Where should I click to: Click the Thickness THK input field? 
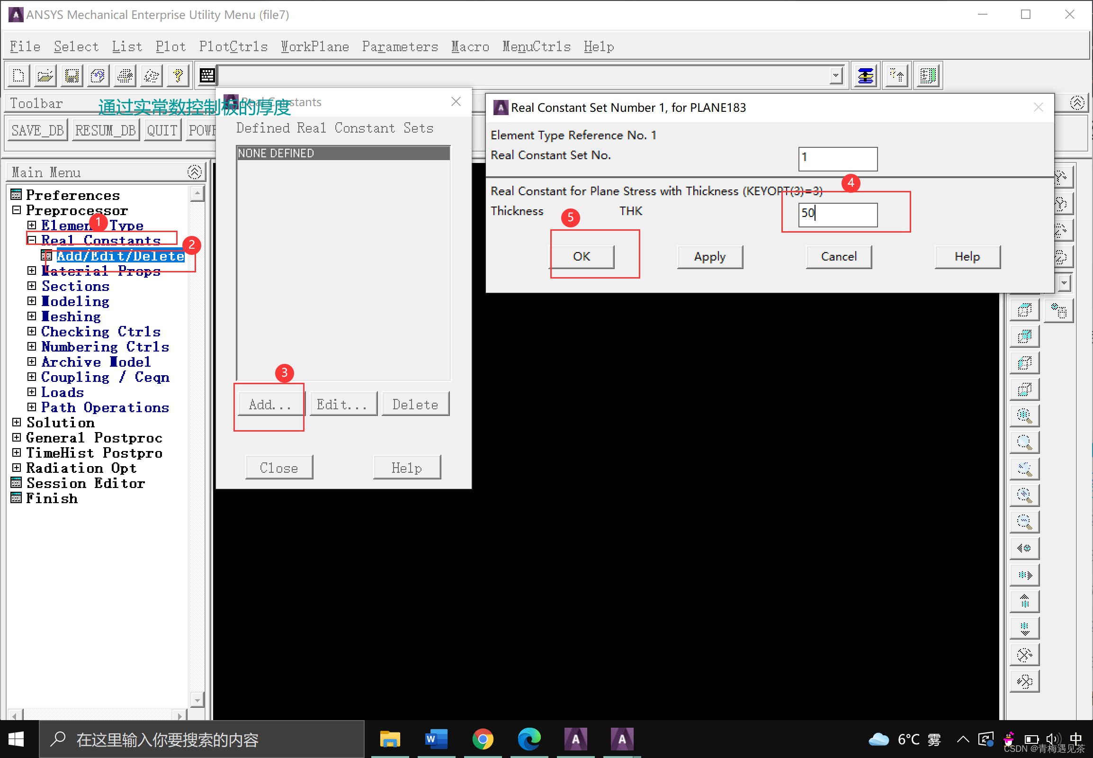[838, 215]
